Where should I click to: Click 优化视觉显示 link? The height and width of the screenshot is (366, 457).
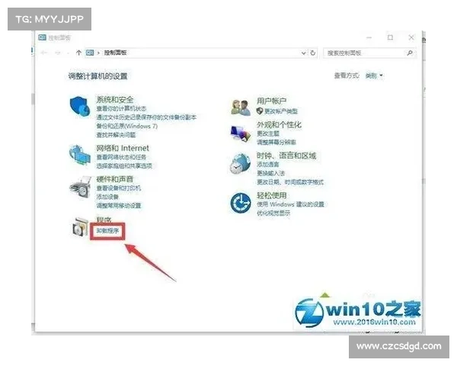click(x=273, y=213)
